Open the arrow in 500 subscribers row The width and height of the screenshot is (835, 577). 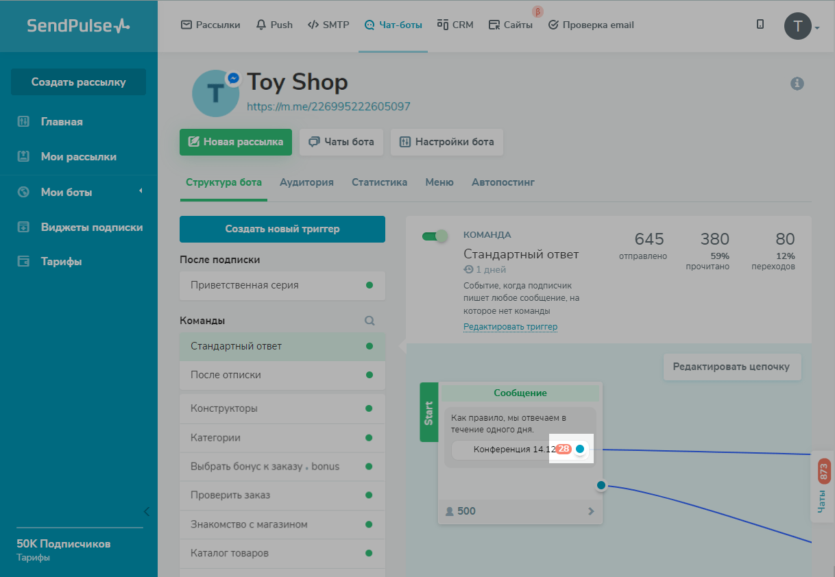click(591, 511)
